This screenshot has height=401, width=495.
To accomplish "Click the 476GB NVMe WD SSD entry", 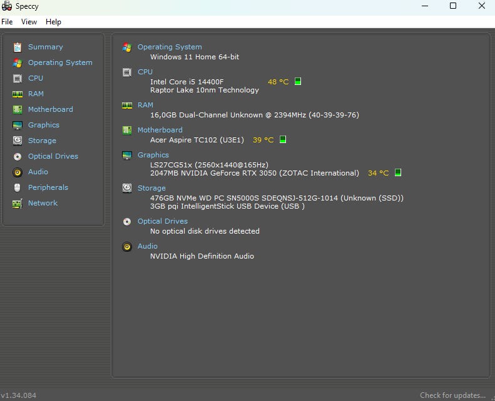I will pos(277,198).
